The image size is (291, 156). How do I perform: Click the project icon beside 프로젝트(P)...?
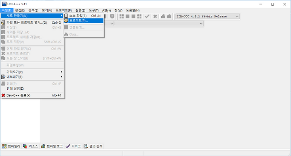pyautogui.click(x=66, y=21)
